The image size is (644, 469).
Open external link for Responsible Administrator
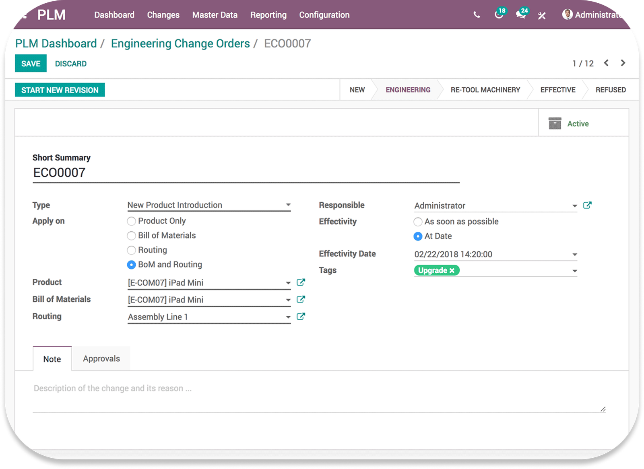click(x=587, y=205)
